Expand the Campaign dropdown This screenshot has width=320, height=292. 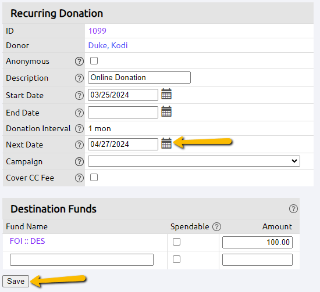click(194, 161)
